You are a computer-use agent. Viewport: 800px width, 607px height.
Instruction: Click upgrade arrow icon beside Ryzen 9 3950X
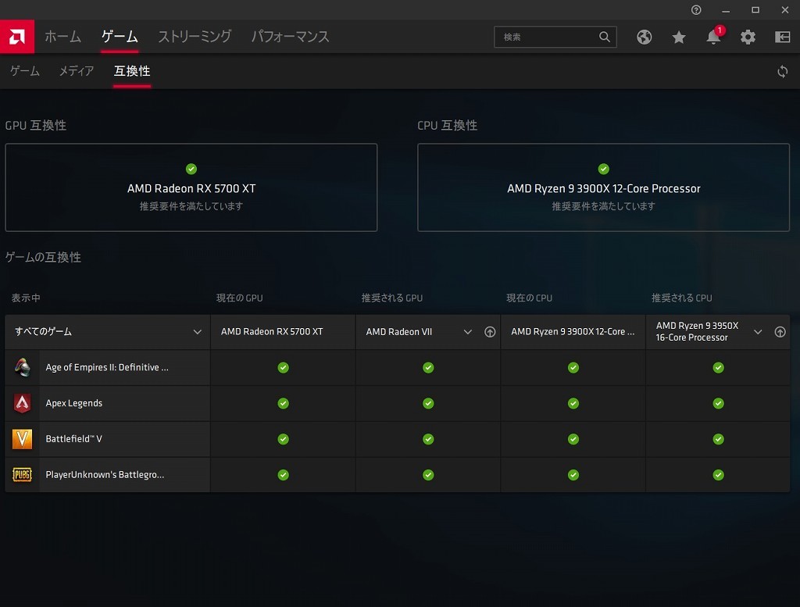tap(780, 332)
